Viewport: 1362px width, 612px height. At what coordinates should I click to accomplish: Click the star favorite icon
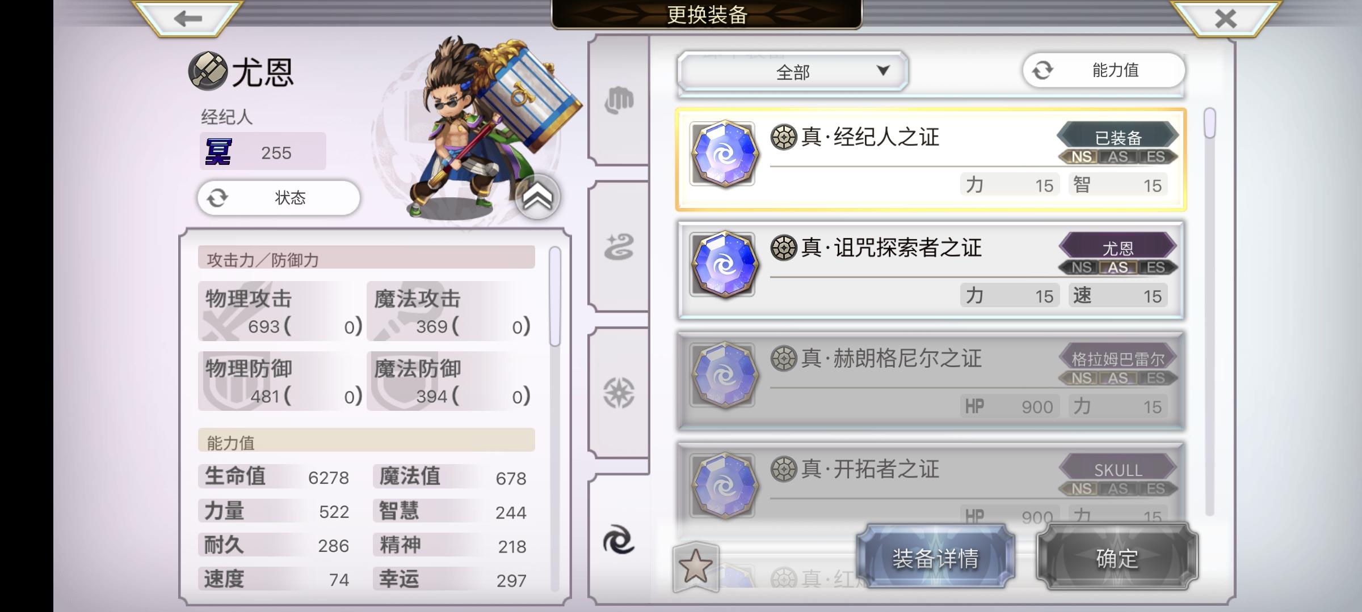click(x=696, y=567)
